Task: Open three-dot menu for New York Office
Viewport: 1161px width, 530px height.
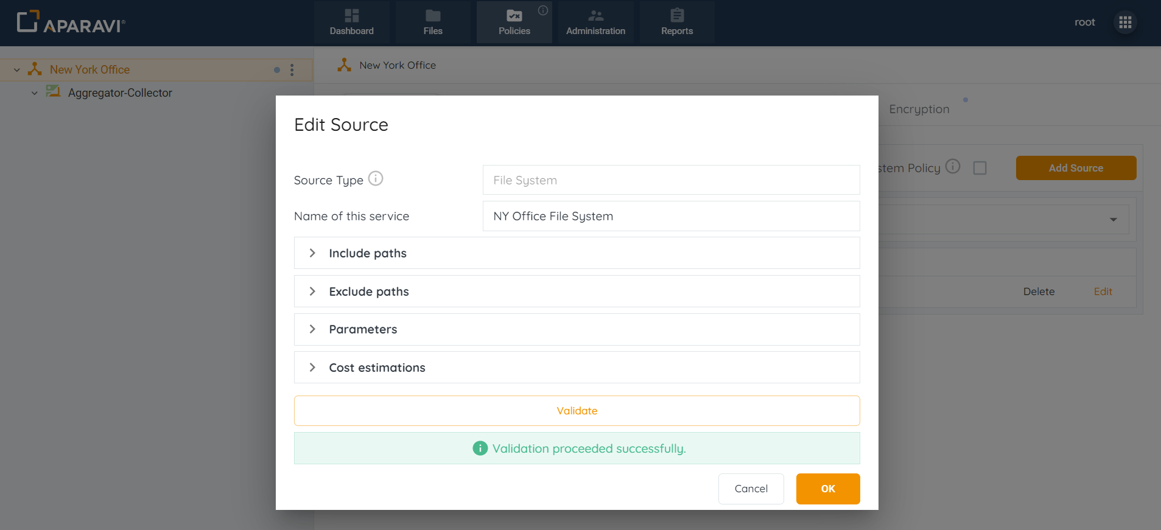Action: point(292,70)
